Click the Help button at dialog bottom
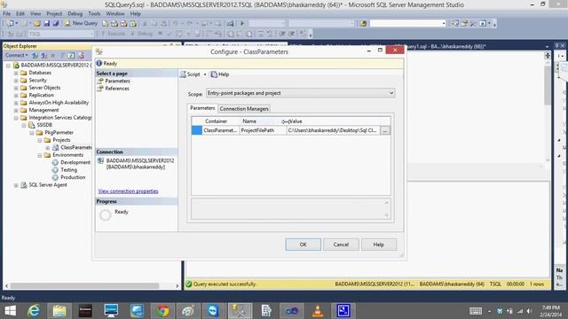This screenshot has width=568, height=319. [x=379, y=245]
